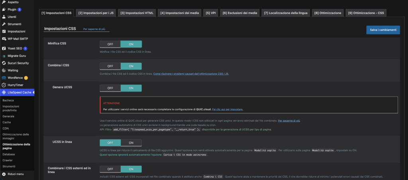Open Crawler submenu item
408x180 pixels.
point(8,160)
